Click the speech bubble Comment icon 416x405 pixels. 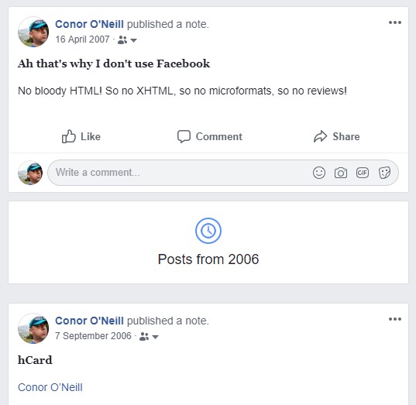point(184,136)
